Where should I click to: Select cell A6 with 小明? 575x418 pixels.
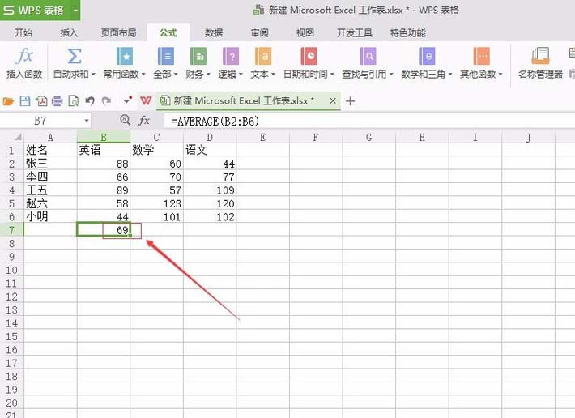click(x=50, y=216)
